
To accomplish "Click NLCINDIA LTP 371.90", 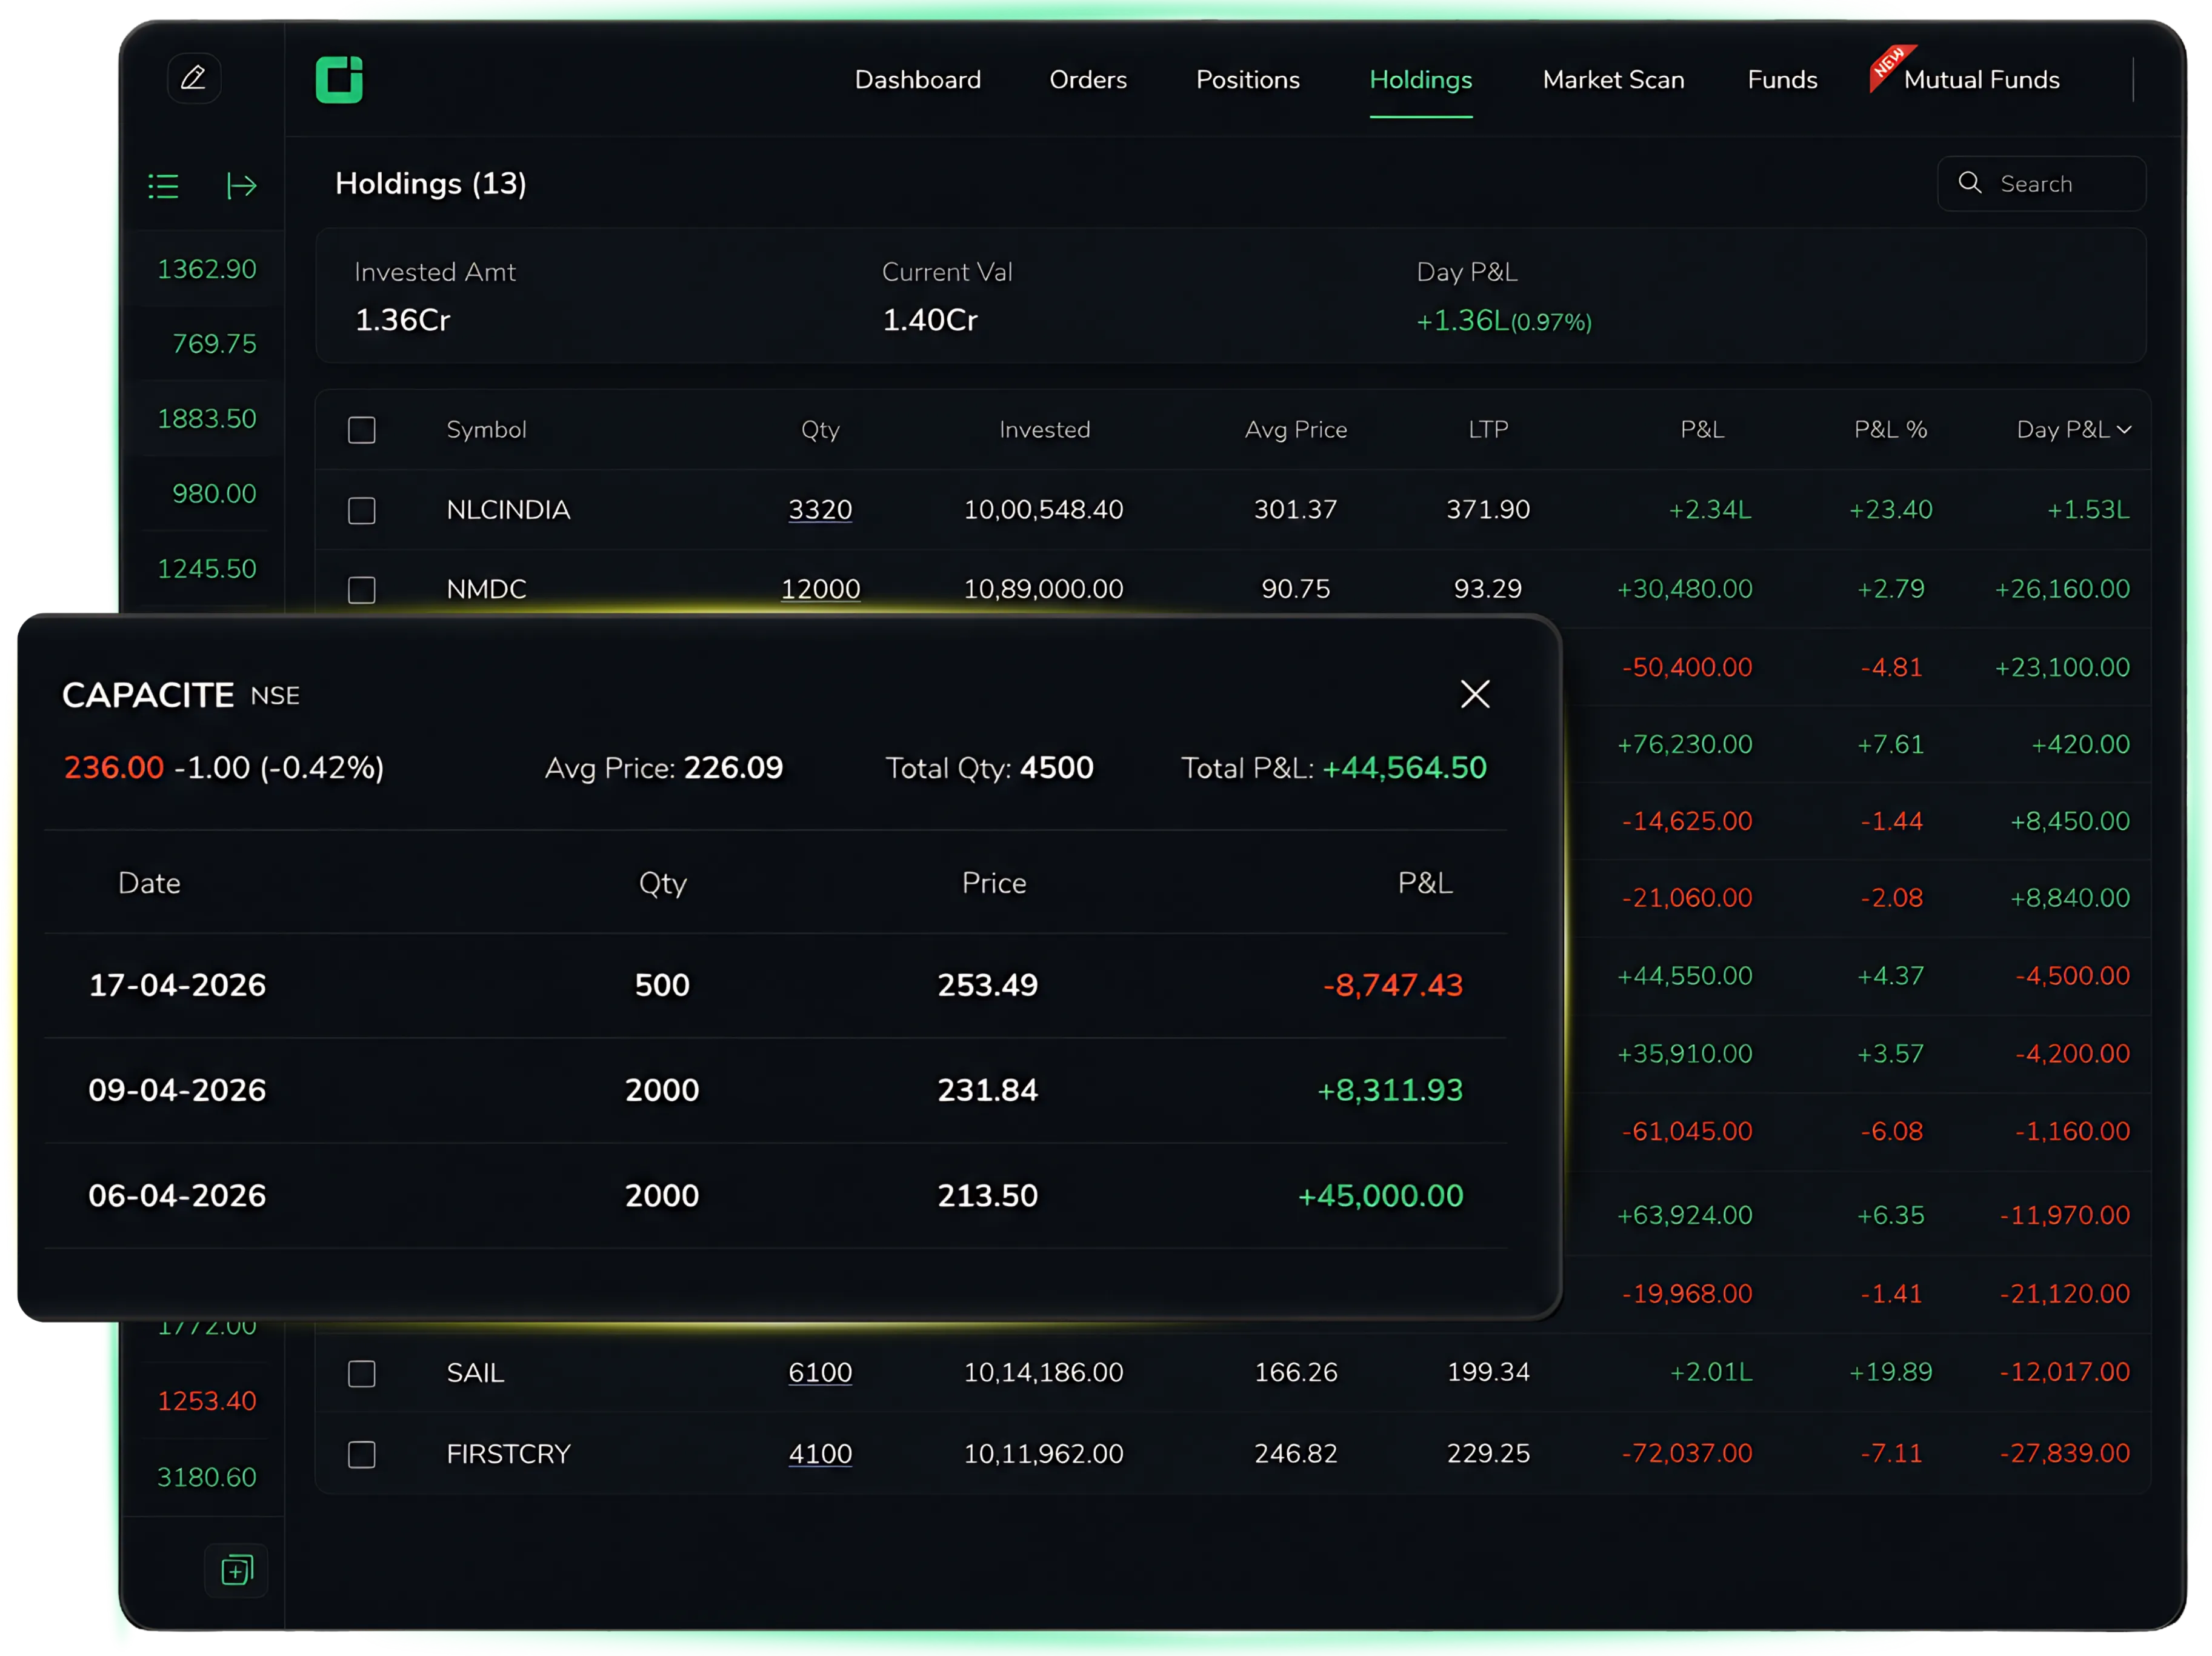I will (x=1488, y=510).
